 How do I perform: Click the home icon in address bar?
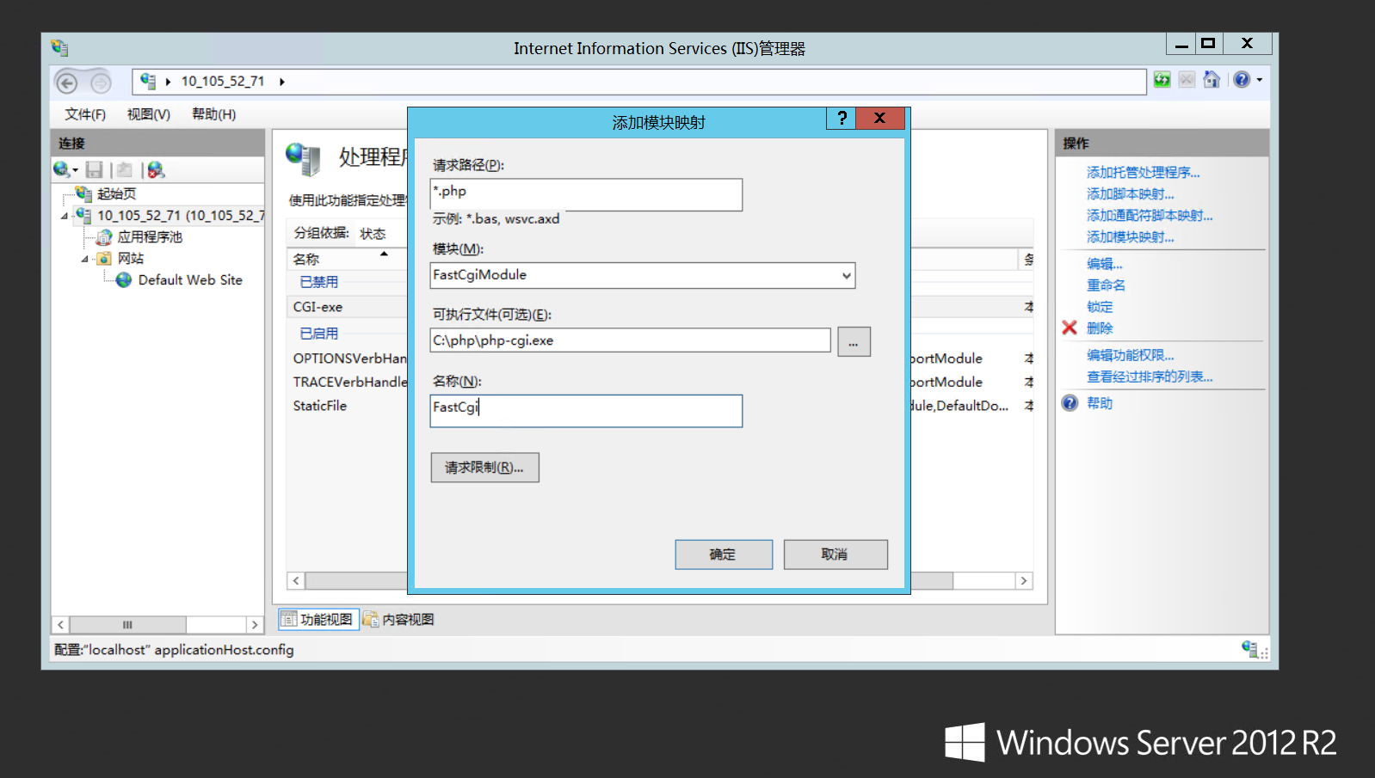1212,80
